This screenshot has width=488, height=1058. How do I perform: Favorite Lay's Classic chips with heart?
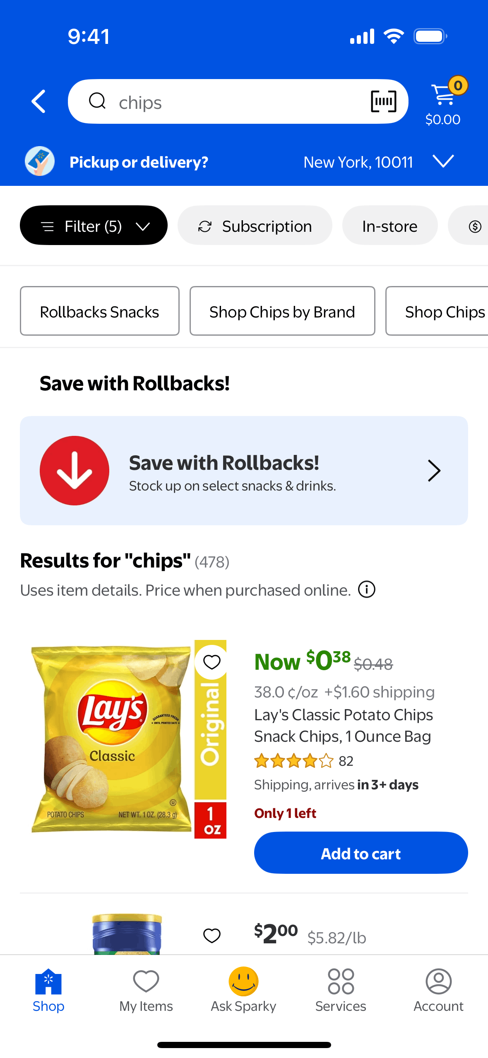212,662
